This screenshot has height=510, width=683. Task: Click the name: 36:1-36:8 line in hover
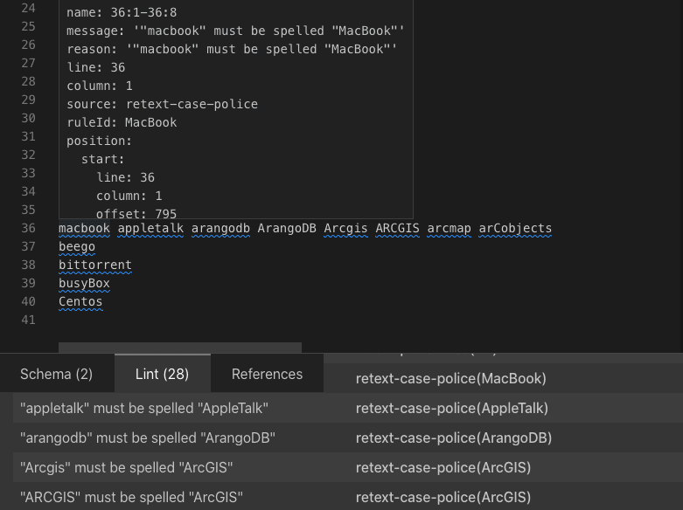pos(122,12)
